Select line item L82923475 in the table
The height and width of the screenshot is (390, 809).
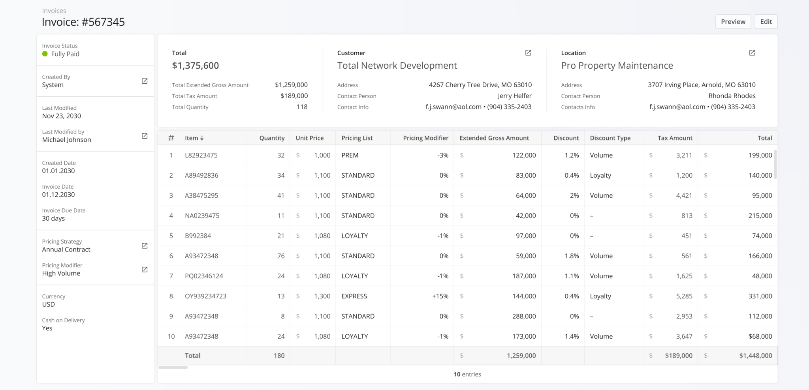201,155
